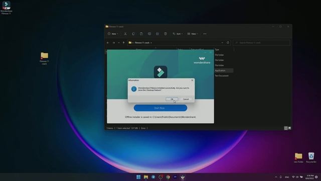
Task: Click the Paste icon in Explorer toolbar
Action: (x=141, y=34)
